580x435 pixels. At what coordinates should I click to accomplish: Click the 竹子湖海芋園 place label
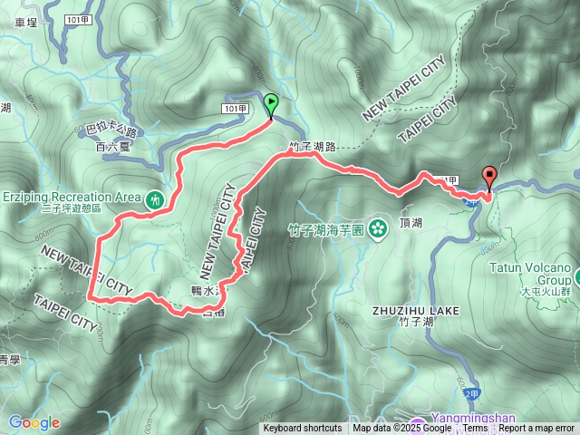(326, 231)
